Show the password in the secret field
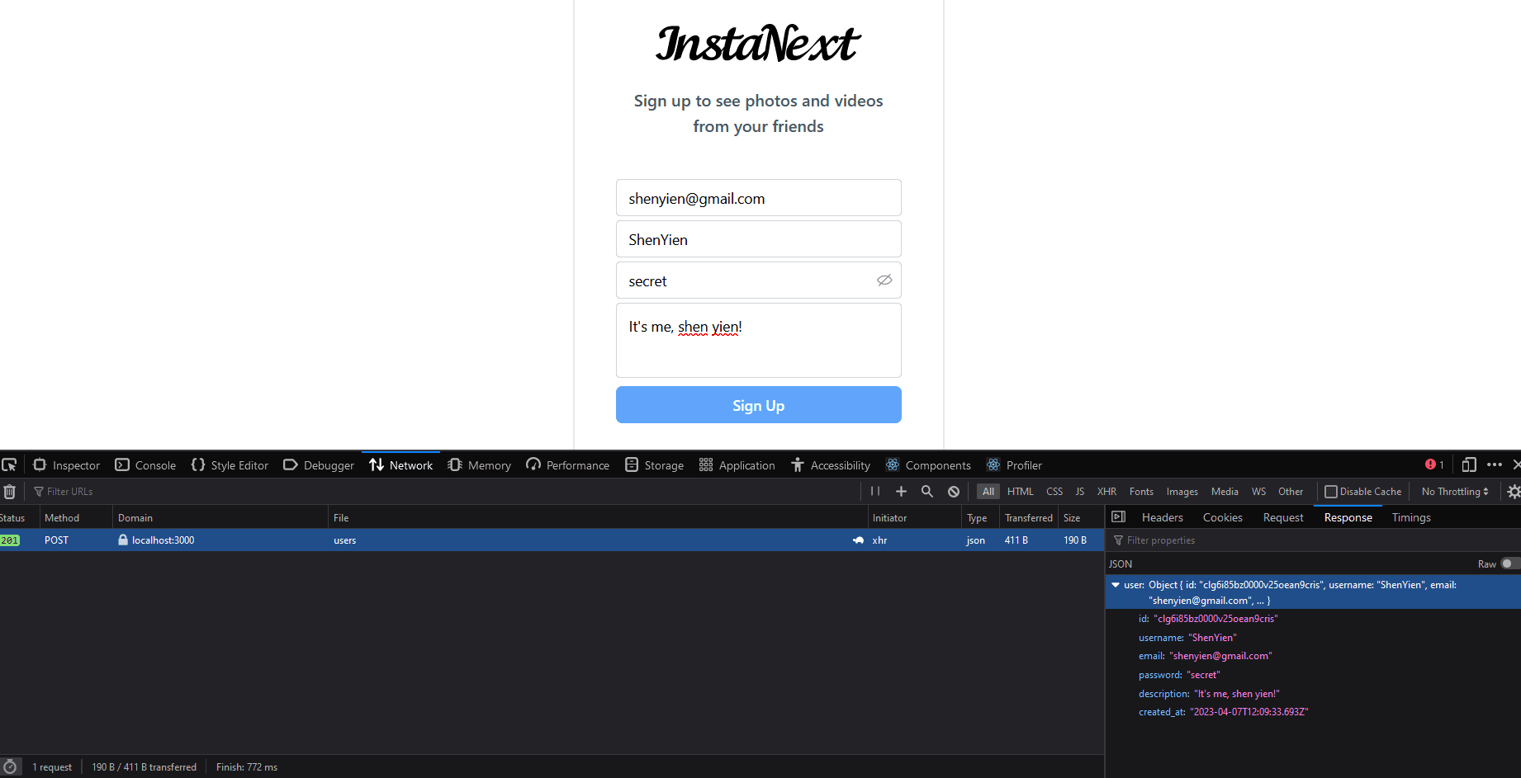The image size is (1521, 778). click(884, 281)
